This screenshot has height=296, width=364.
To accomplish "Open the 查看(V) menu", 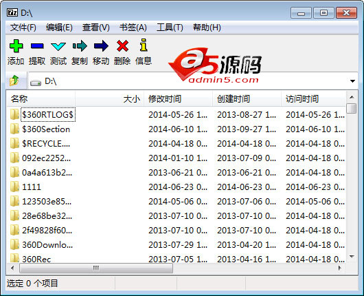I will tap(96, 28).
